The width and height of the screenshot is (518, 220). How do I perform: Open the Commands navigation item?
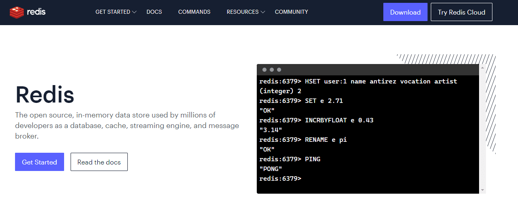coord(194,12)
